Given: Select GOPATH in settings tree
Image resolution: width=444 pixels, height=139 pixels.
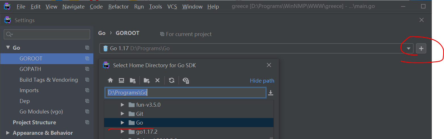Looking at the screenshot, I should (x=30, y=69).
